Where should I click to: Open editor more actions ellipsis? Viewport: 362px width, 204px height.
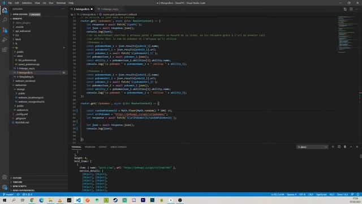click(357, 9)
